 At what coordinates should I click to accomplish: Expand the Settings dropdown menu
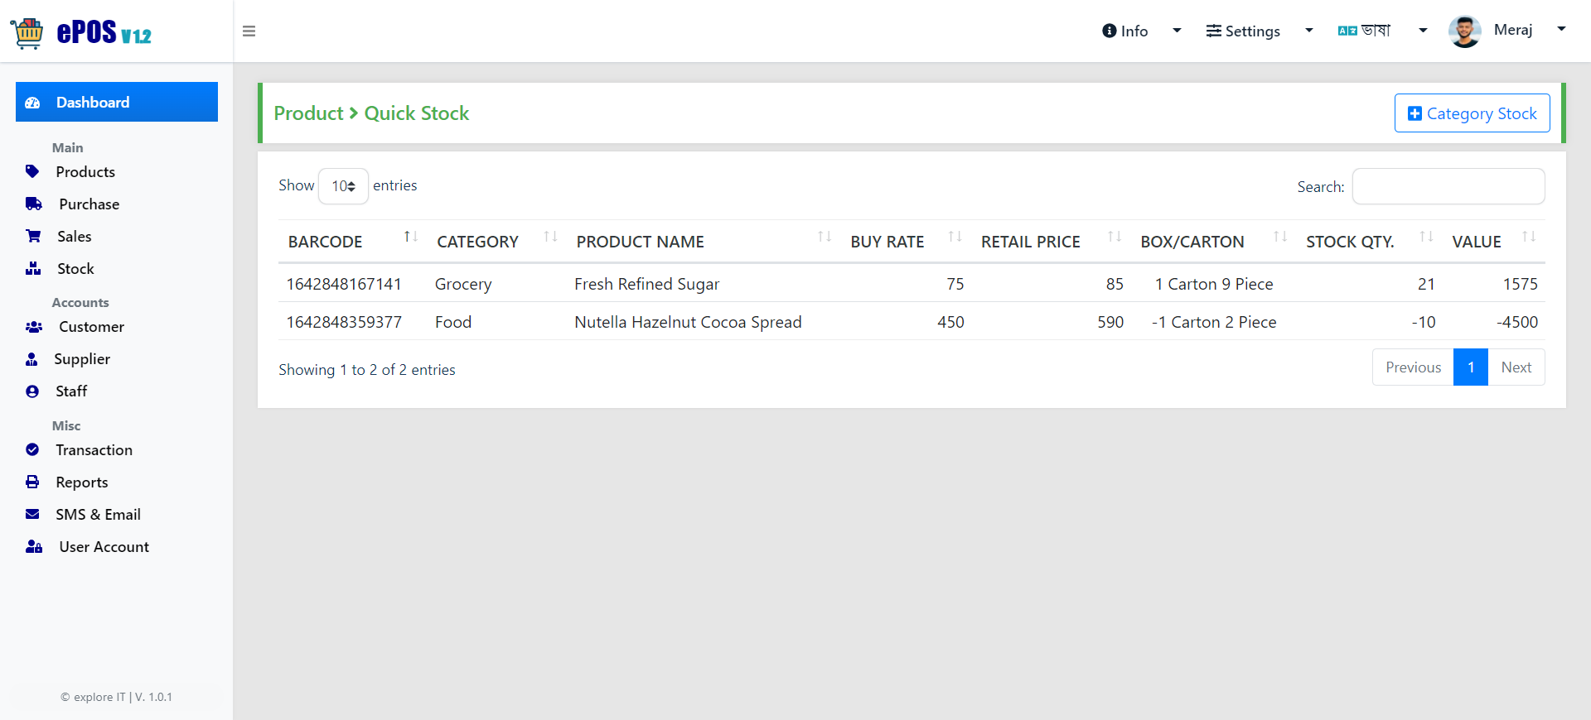pos(1260,31)
